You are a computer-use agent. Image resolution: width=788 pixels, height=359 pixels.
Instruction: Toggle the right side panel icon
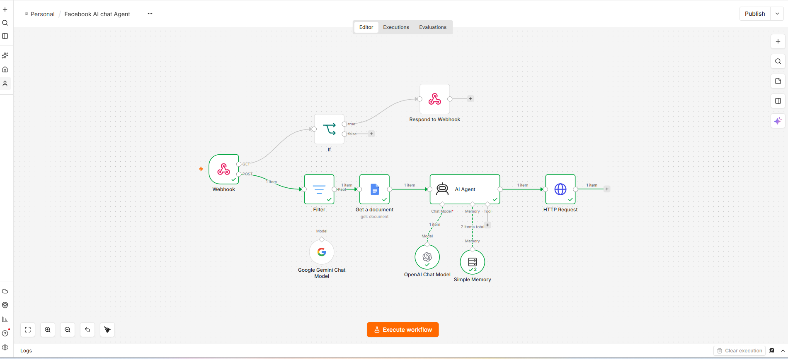pos(778,101)
